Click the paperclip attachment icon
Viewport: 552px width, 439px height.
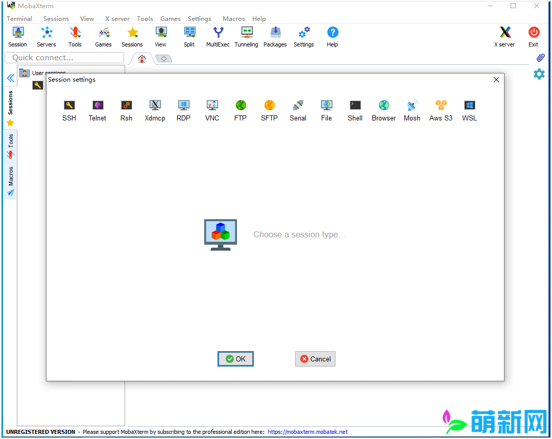(540, 58)
